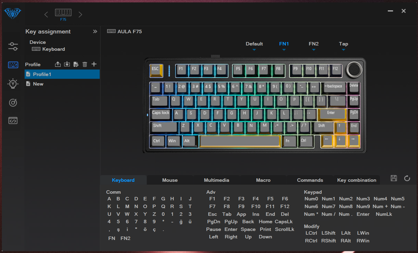Image resolution: width=418 pixels, height=253 pixels.
Task: Open the Mouse tab
Action: 170,180
